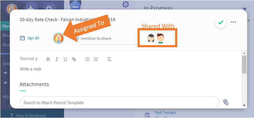Viewport: 254px width, 118px height.
Task: Open the three-dot more options menu
Action: 233,22
